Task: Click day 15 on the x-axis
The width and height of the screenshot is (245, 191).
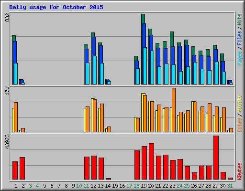Action: pos(115,186)
